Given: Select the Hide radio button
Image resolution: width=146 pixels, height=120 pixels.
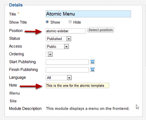Looking at the screenshot, I should click(x=70, y=22).
